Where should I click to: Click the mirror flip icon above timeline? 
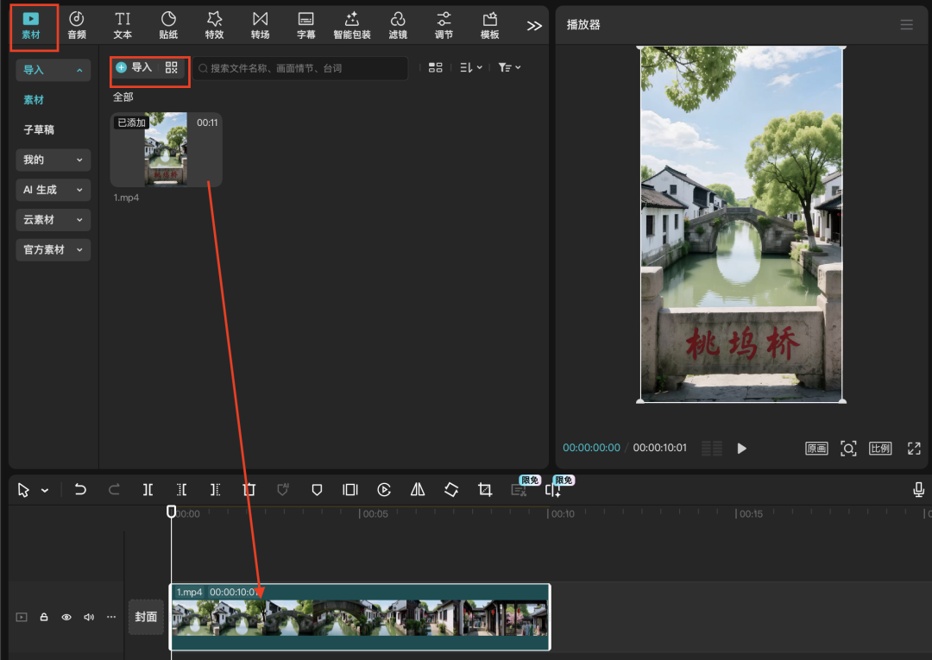tap(418, 490)
